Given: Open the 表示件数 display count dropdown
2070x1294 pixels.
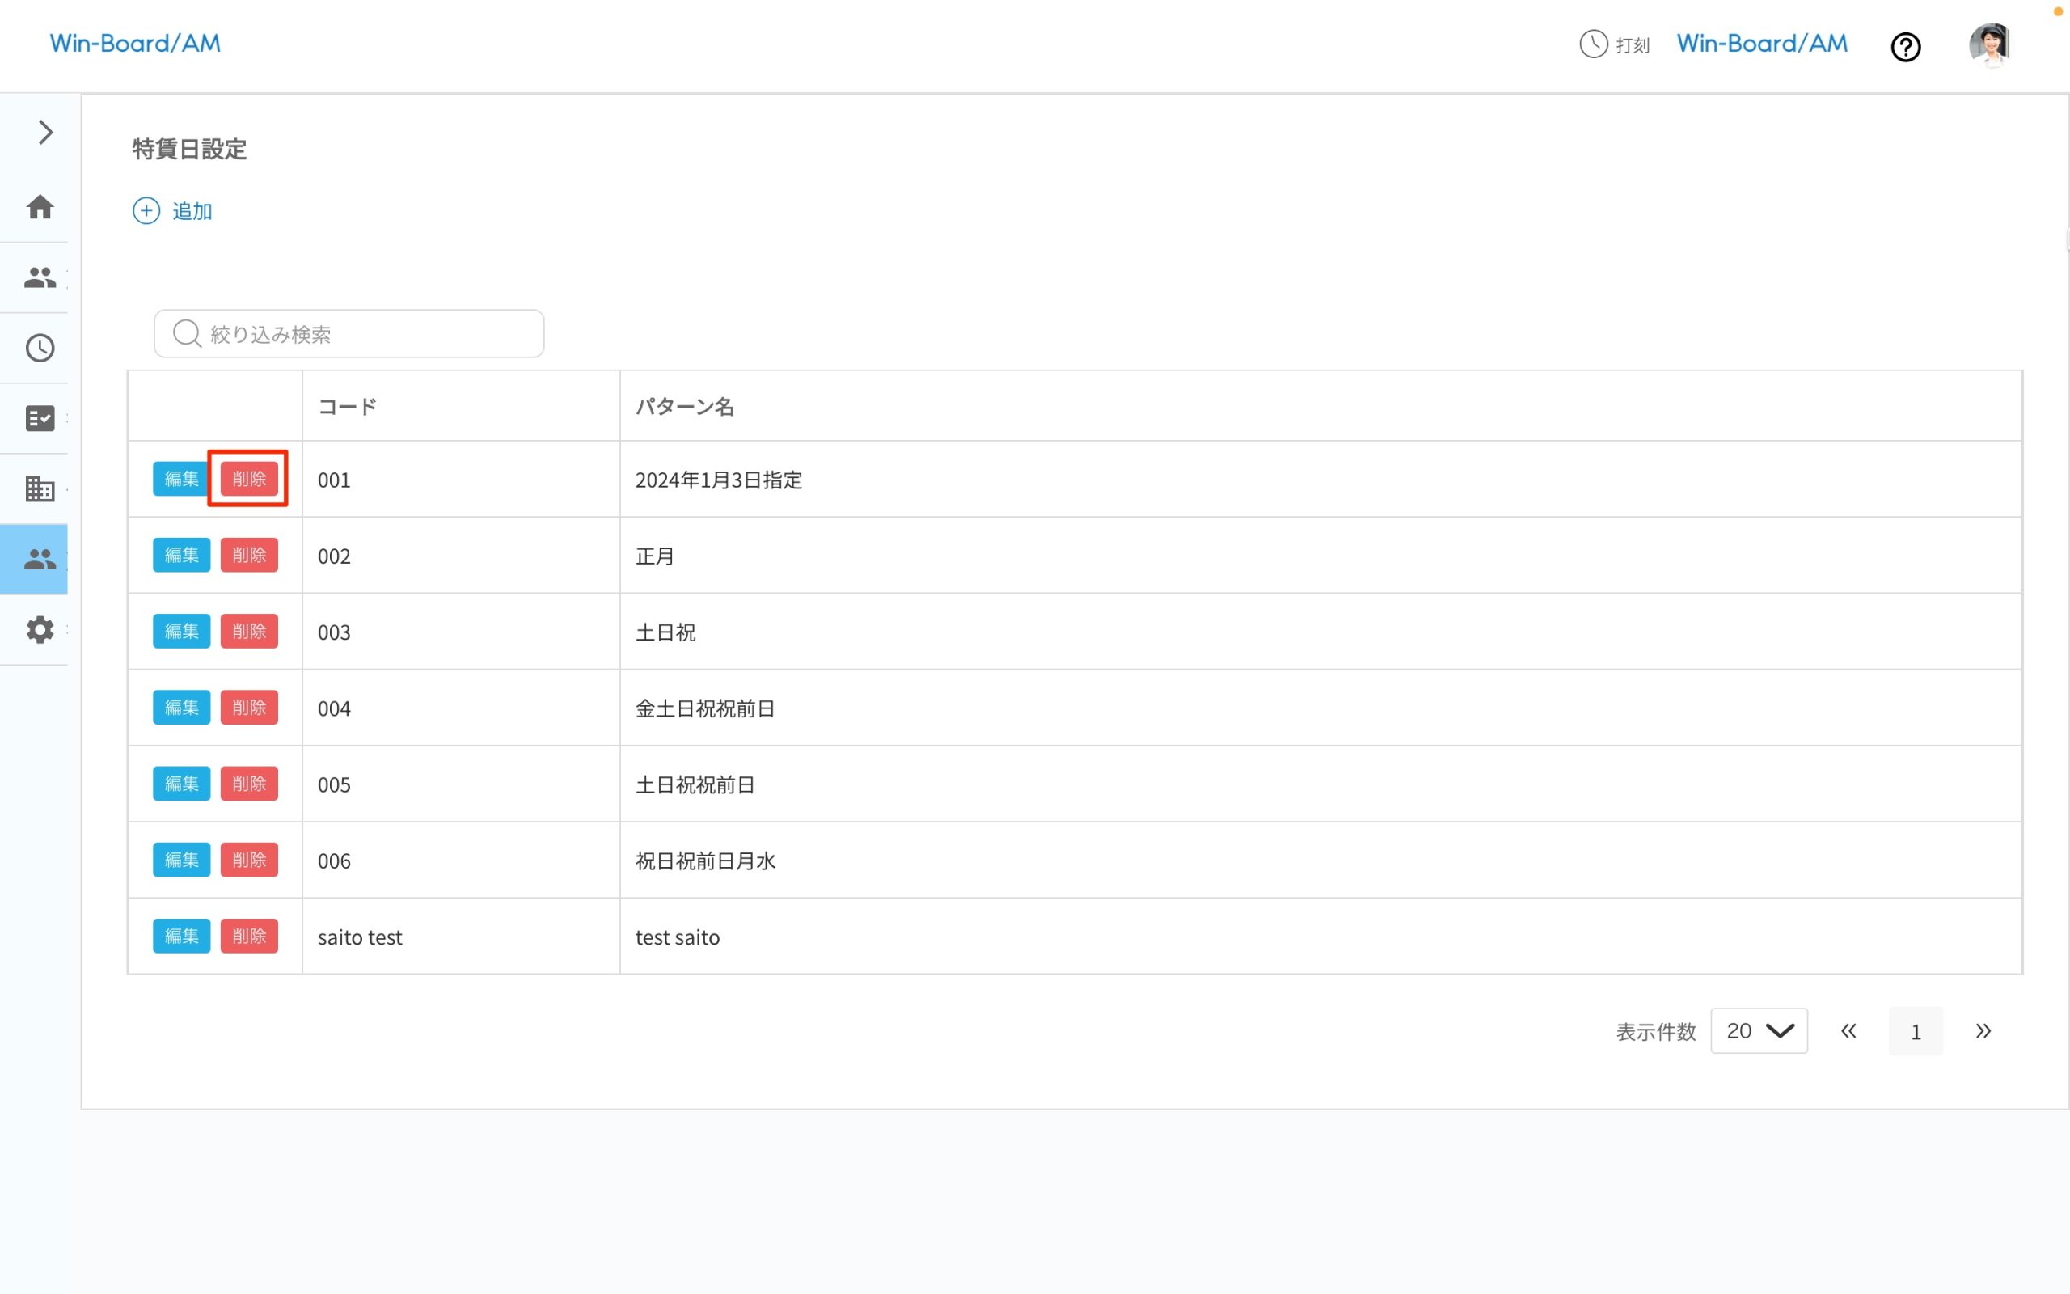Looking at the screenshot, I should [1759, 1030].
